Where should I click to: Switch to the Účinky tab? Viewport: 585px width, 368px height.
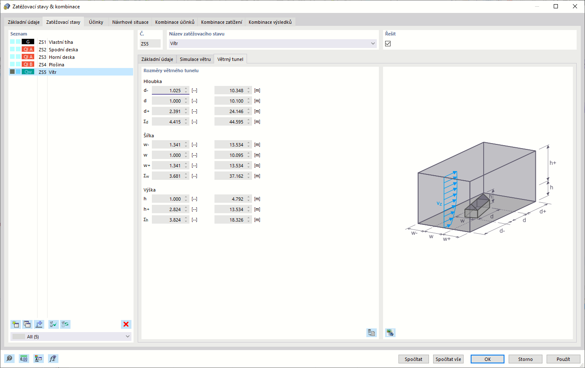[96, 22]
